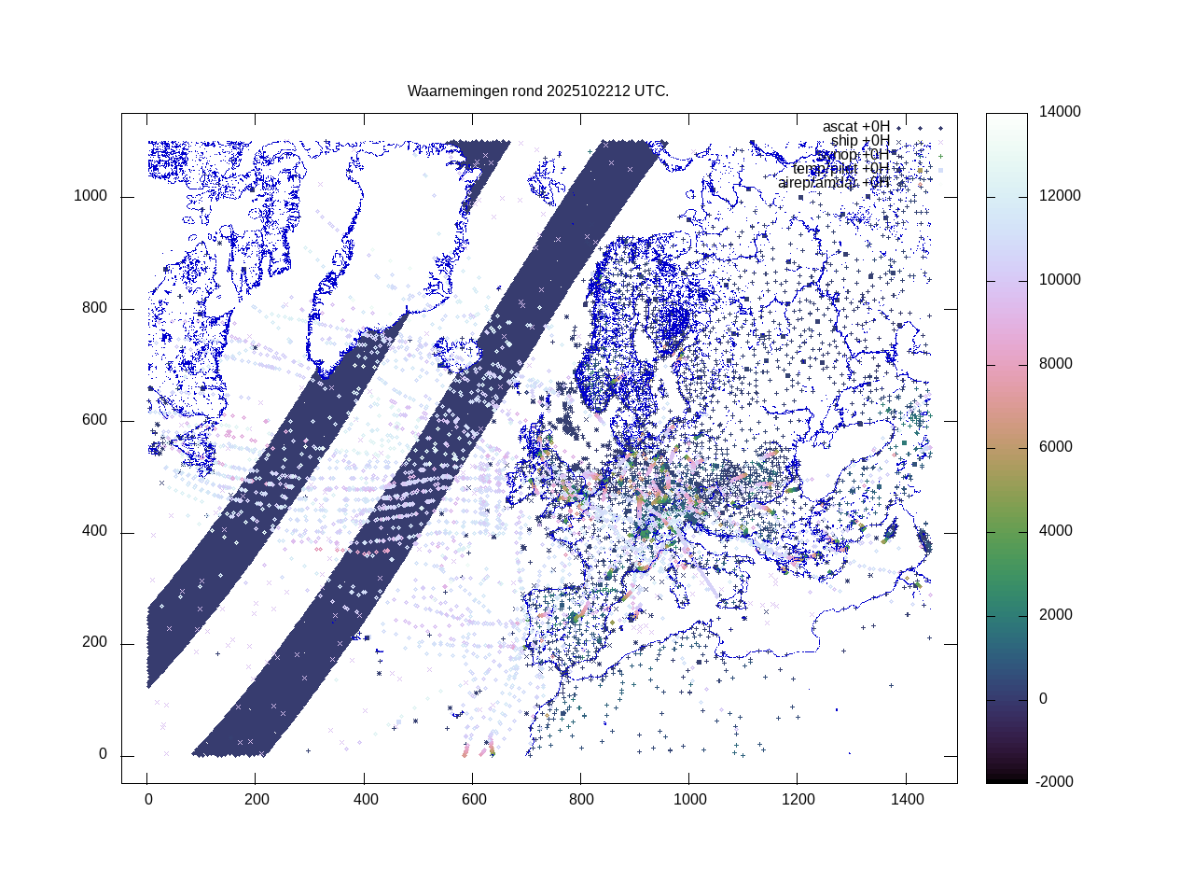Click the colorbar at the 4000 green level

(x=1007, y=531)
